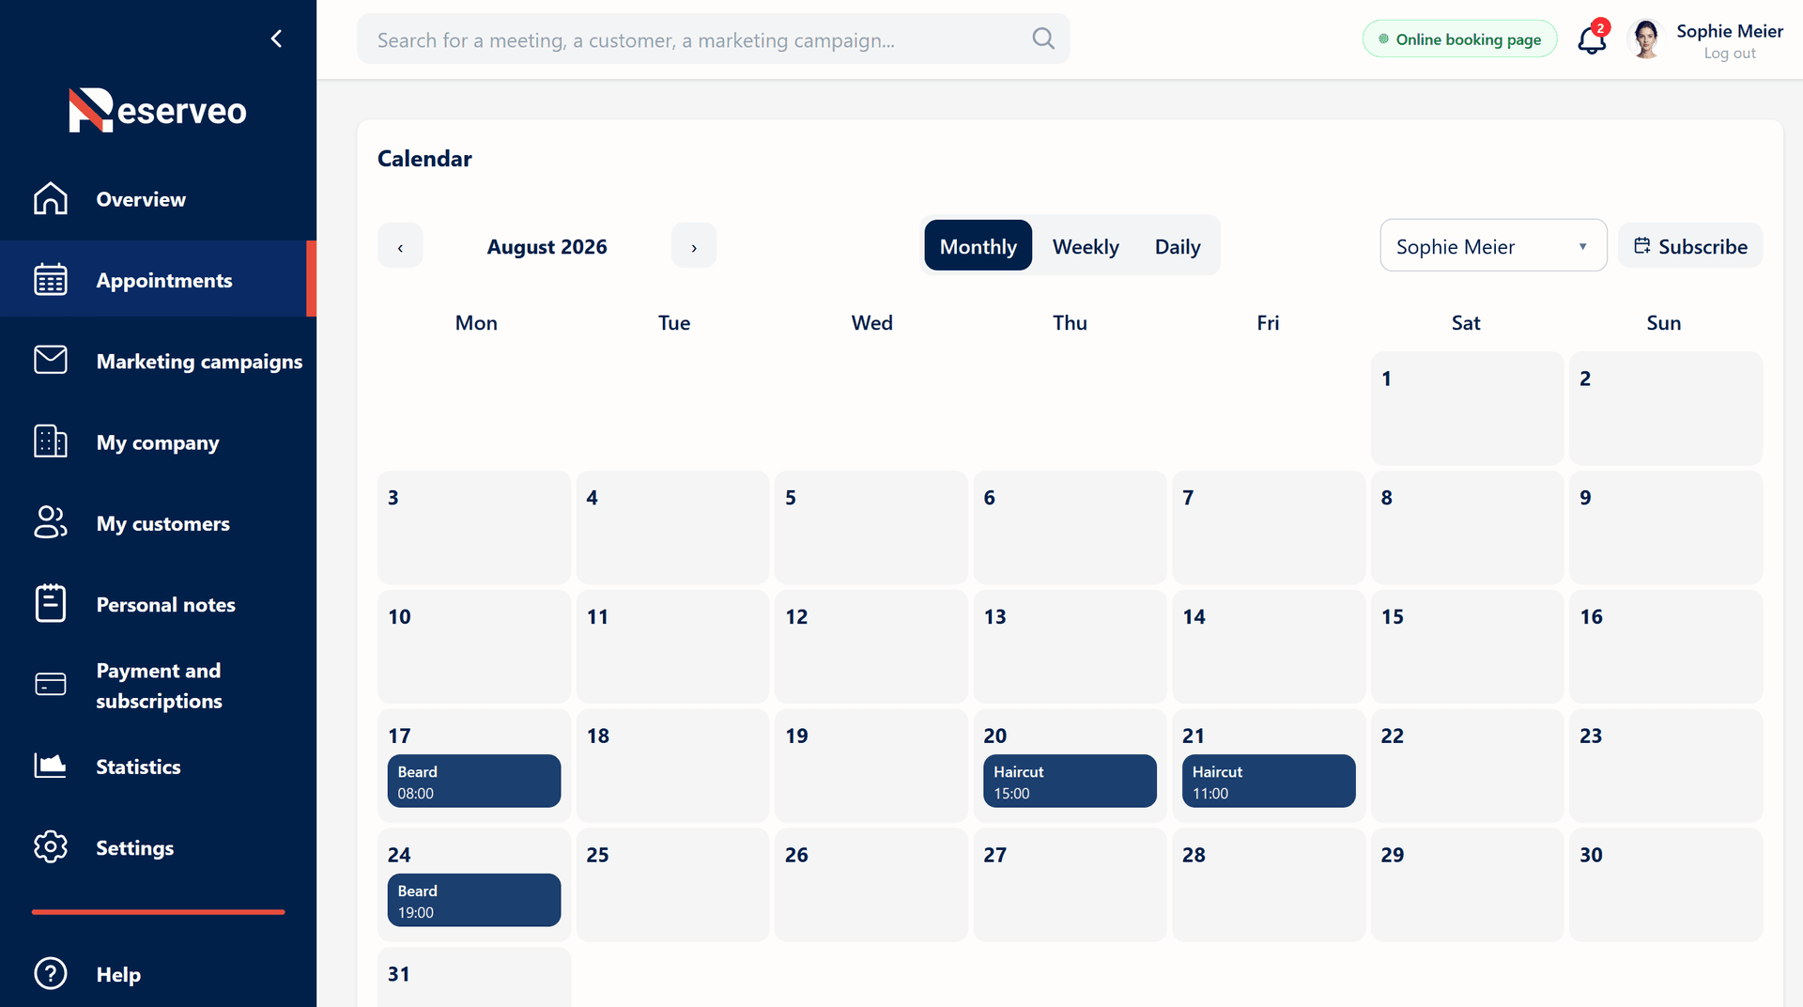The width and height of the screenshot is (1803, 1007).
Task: Collapse the sidebar with the back chevron
Action: pos(276,39)
